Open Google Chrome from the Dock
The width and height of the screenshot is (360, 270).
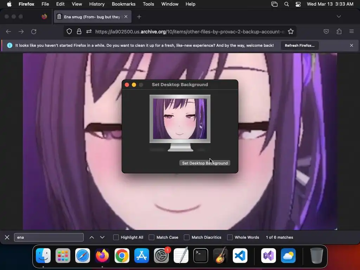(122, 256)
